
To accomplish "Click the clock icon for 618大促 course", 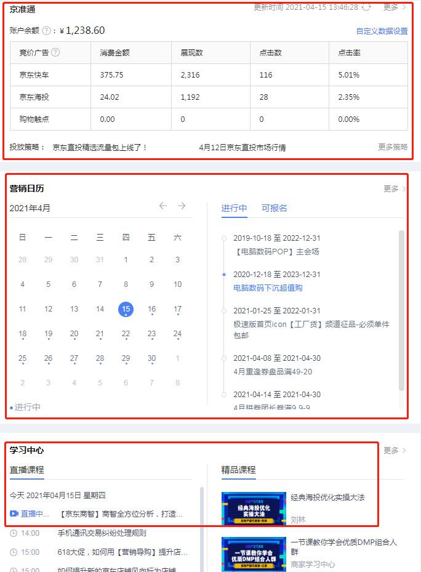I will (x=14, y=552).
